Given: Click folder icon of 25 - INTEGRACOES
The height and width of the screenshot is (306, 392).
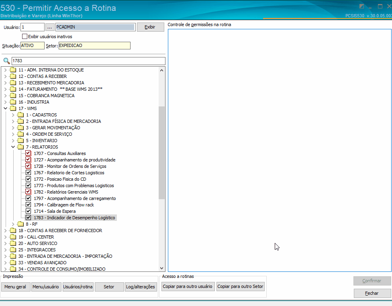Looking at the screenshot, I should tap(13, 250).
